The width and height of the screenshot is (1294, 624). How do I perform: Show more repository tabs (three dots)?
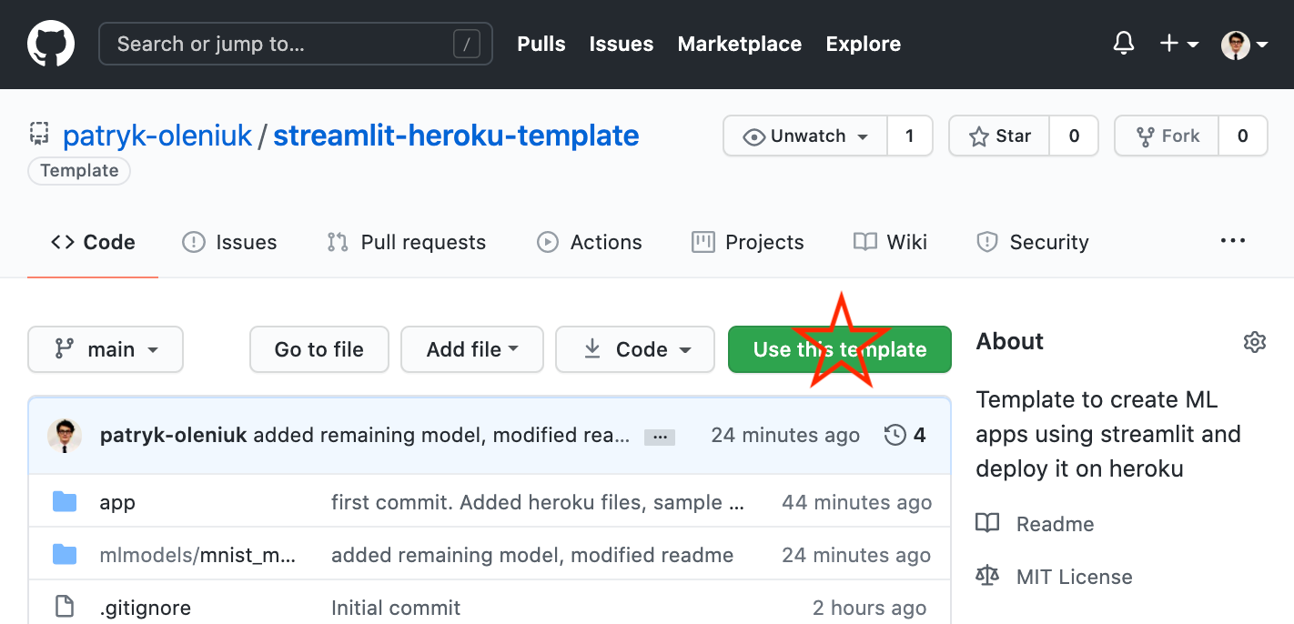coord(1232,241)
